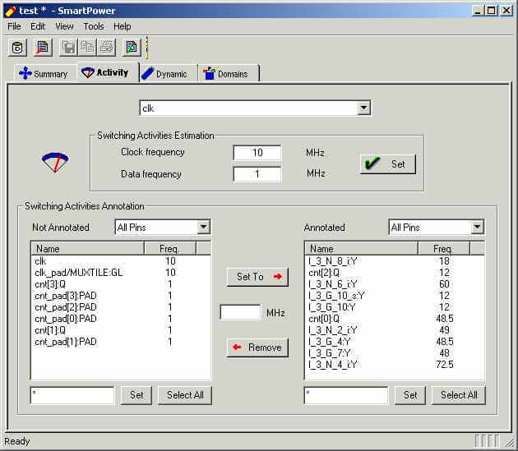The width and height of the screenshot is (518, 451).
Task: Select the cnt[3]:Q row
Action: pos(121,284)
